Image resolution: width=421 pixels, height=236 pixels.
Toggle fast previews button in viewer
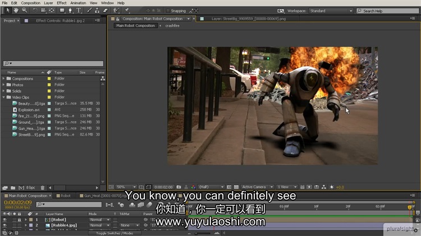tap(309, 187)
